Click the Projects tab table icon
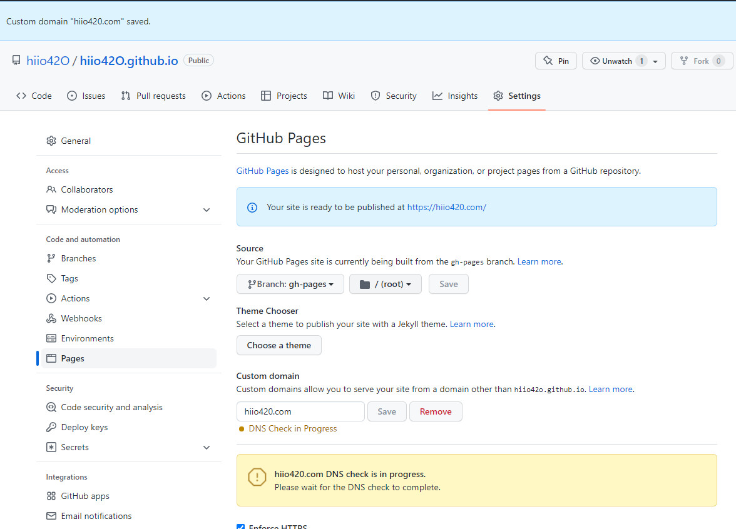This screenshot has height=529, width=736. [x=265, y=96]
